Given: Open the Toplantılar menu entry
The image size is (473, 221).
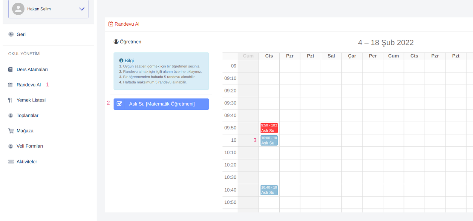Looking at the screenshot, I should 27,115.
